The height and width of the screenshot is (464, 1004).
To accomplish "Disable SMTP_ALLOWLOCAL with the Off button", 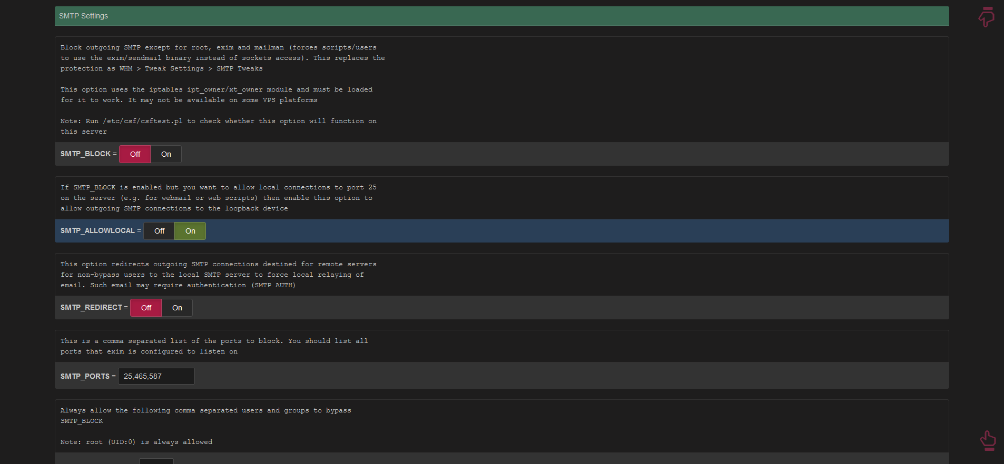I will [159, 231].
